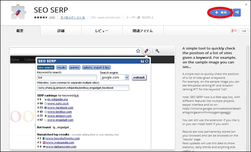251x152 pixels.
Task: Click the chrome.google.com/webstore/detail URL text
Action: (x=212, y=111)
